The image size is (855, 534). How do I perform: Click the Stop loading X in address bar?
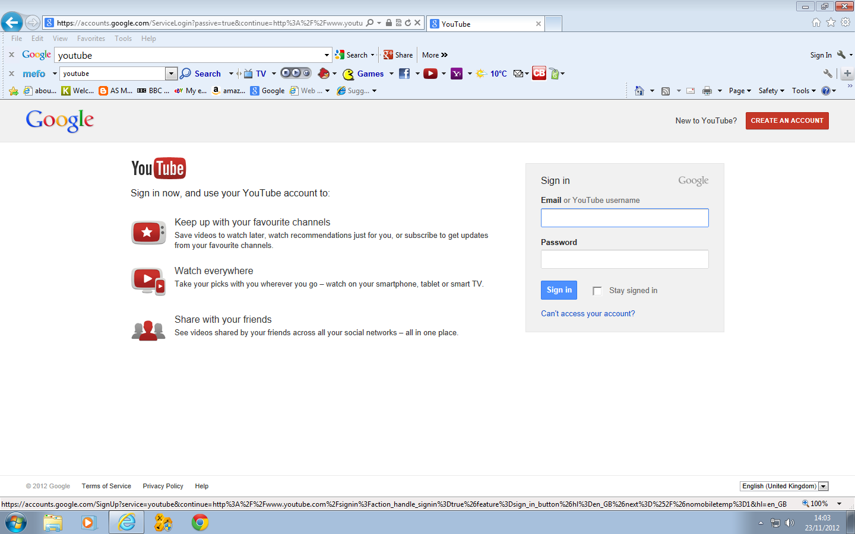click(417, 23)
